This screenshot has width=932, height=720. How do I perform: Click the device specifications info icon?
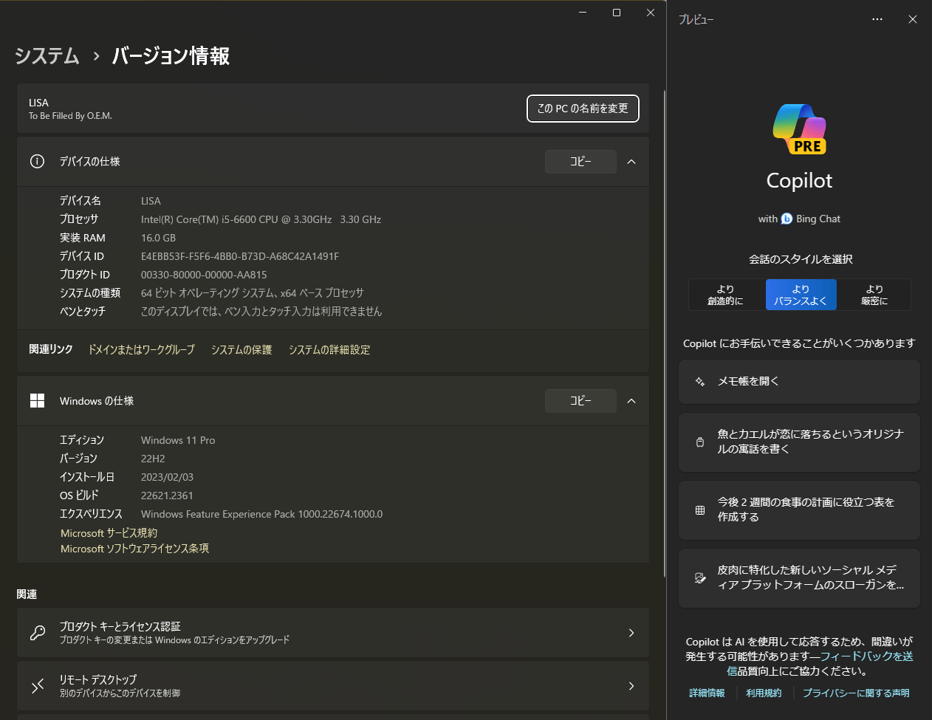37,162
